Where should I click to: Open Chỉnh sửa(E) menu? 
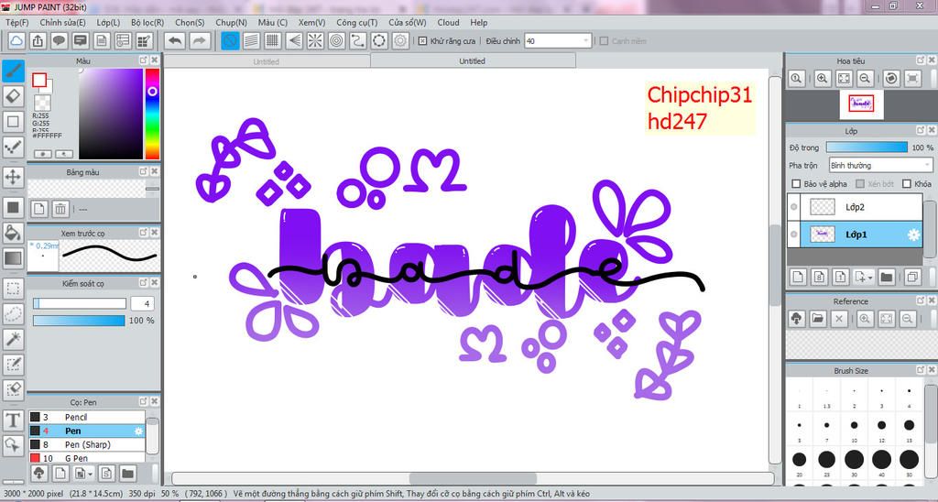point(63,22)
